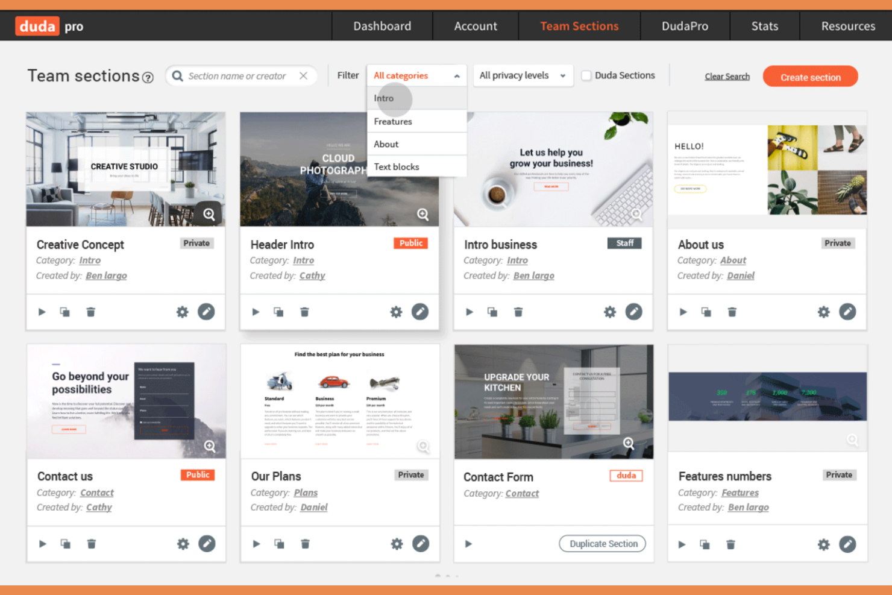Choose Text blocks from category list

pyautogui.click(x=416, y=166)
